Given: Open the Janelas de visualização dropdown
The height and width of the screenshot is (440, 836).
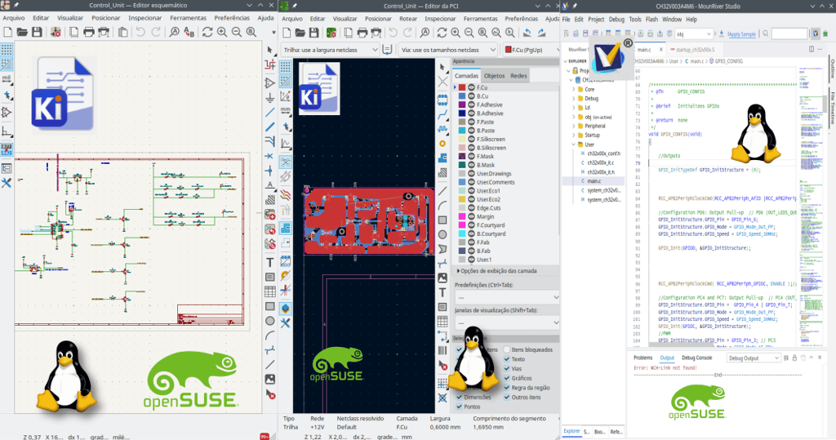Looking at the screenshot, I should point(506,322).
